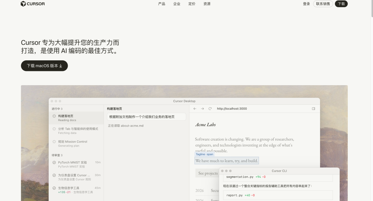This screenshot has height=201, width=373.
Task: Click spinner icon beside 构建落地页
Action: click(x=54, y=116)
